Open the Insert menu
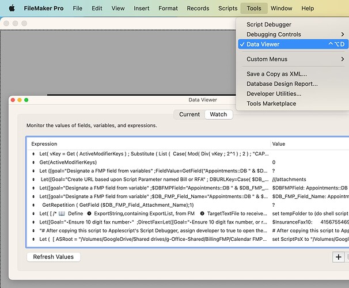Viewport: 349px width, 288px height. pos(141,9)
